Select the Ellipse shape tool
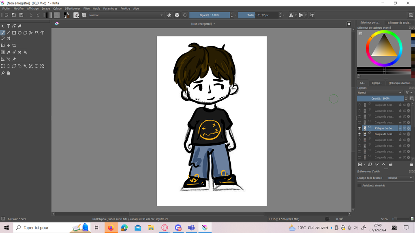The image size is (415, 233). (x=19, y=33)
